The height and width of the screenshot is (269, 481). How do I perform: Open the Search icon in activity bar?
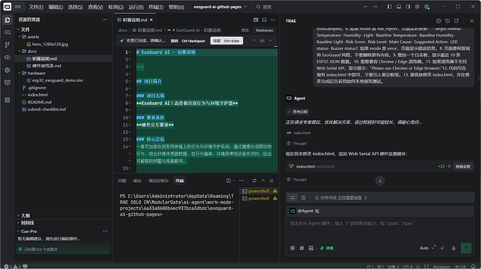8,32
